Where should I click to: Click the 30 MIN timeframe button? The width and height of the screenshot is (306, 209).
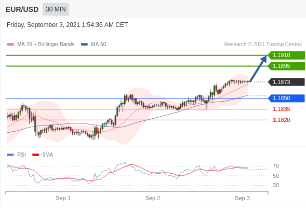point(56,9)
